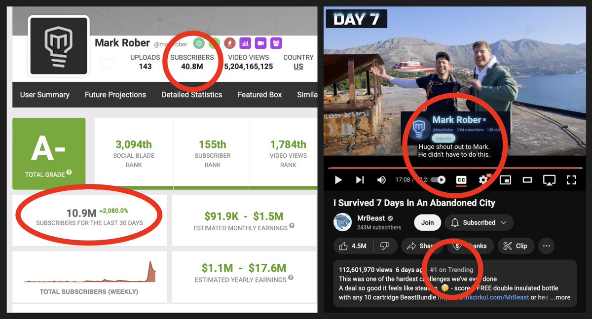Toggle closed captions with the CC button
Viewport: 592px width, 319px height.
(461, 180)
